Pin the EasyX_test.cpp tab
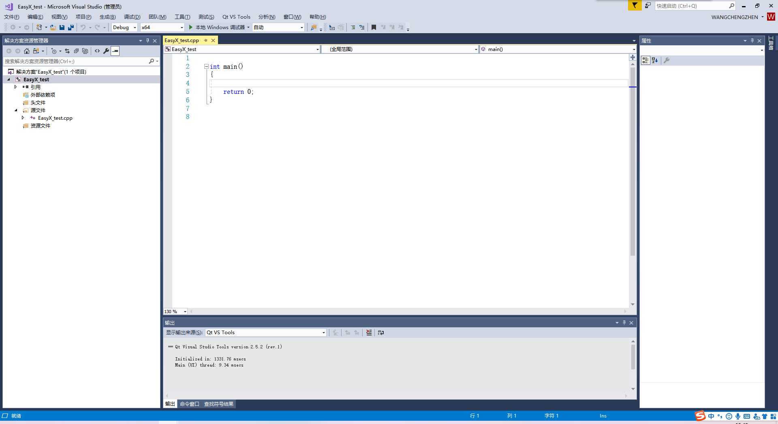 205,40
